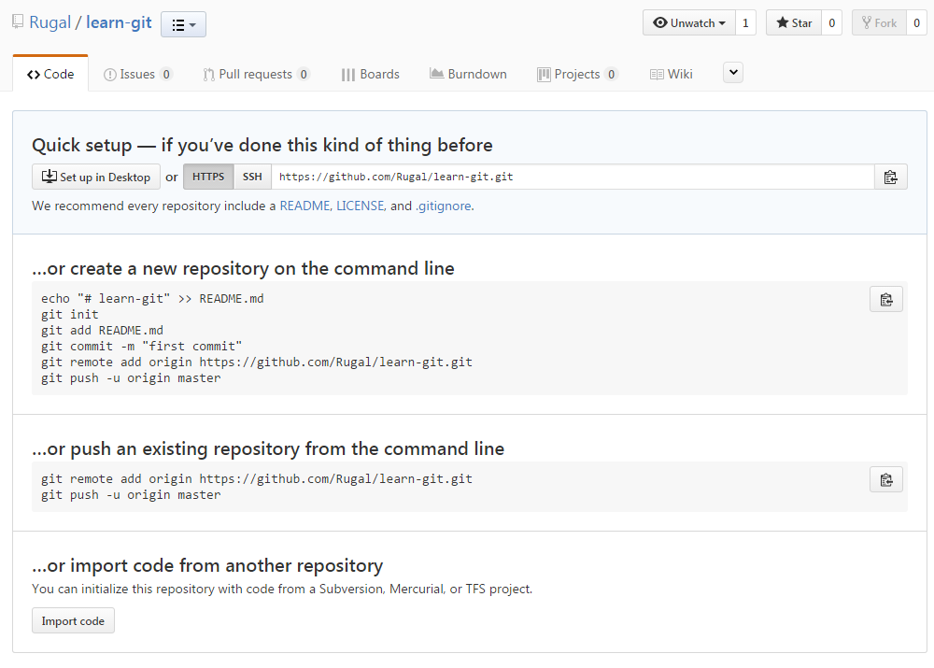This screenshot has width=934, height=668.
Task: Switch to the Code tab
Action: tap(50, 74)
